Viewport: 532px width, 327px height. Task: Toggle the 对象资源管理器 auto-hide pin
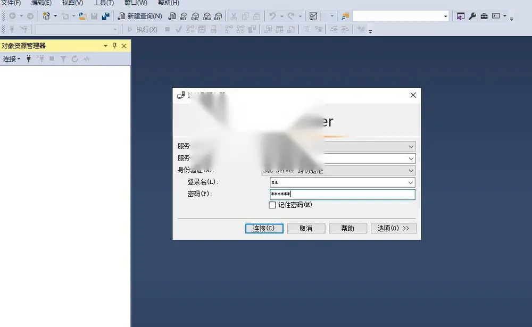(115, 46)
